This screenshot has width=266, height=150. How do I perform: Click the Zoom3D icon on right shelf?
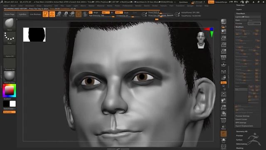point(224,107)
